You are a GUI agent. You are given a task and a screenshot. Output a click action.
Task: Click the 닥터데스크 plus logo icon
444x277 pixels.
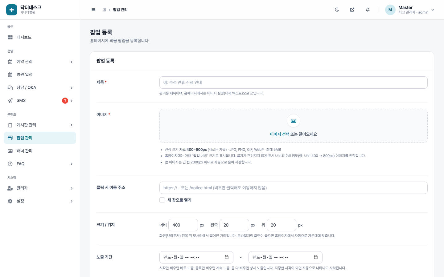click(x=12, y=10)
